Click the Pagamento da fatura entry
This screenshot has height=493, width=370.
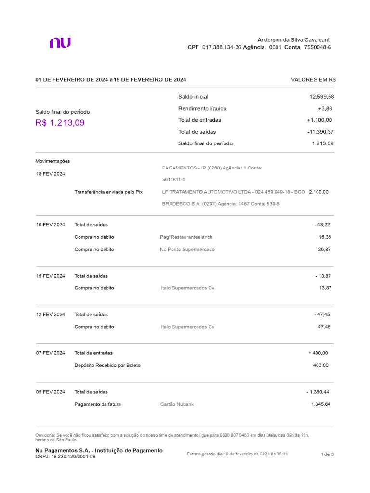(98, 404)
